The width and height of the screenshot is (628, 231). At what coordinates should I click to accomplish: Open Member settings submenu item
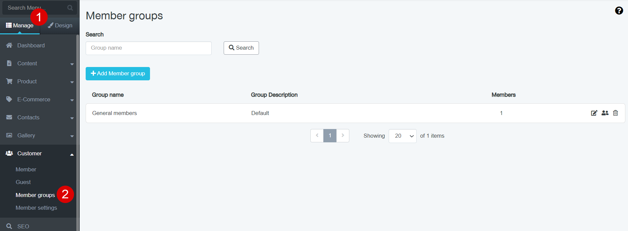36,208
